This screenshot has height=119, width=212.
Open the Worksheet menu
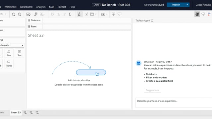coord(10,7)
